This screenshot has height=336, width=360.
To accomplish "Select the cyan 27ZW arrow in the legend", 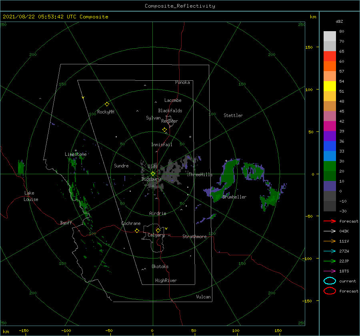I will 330,251.
